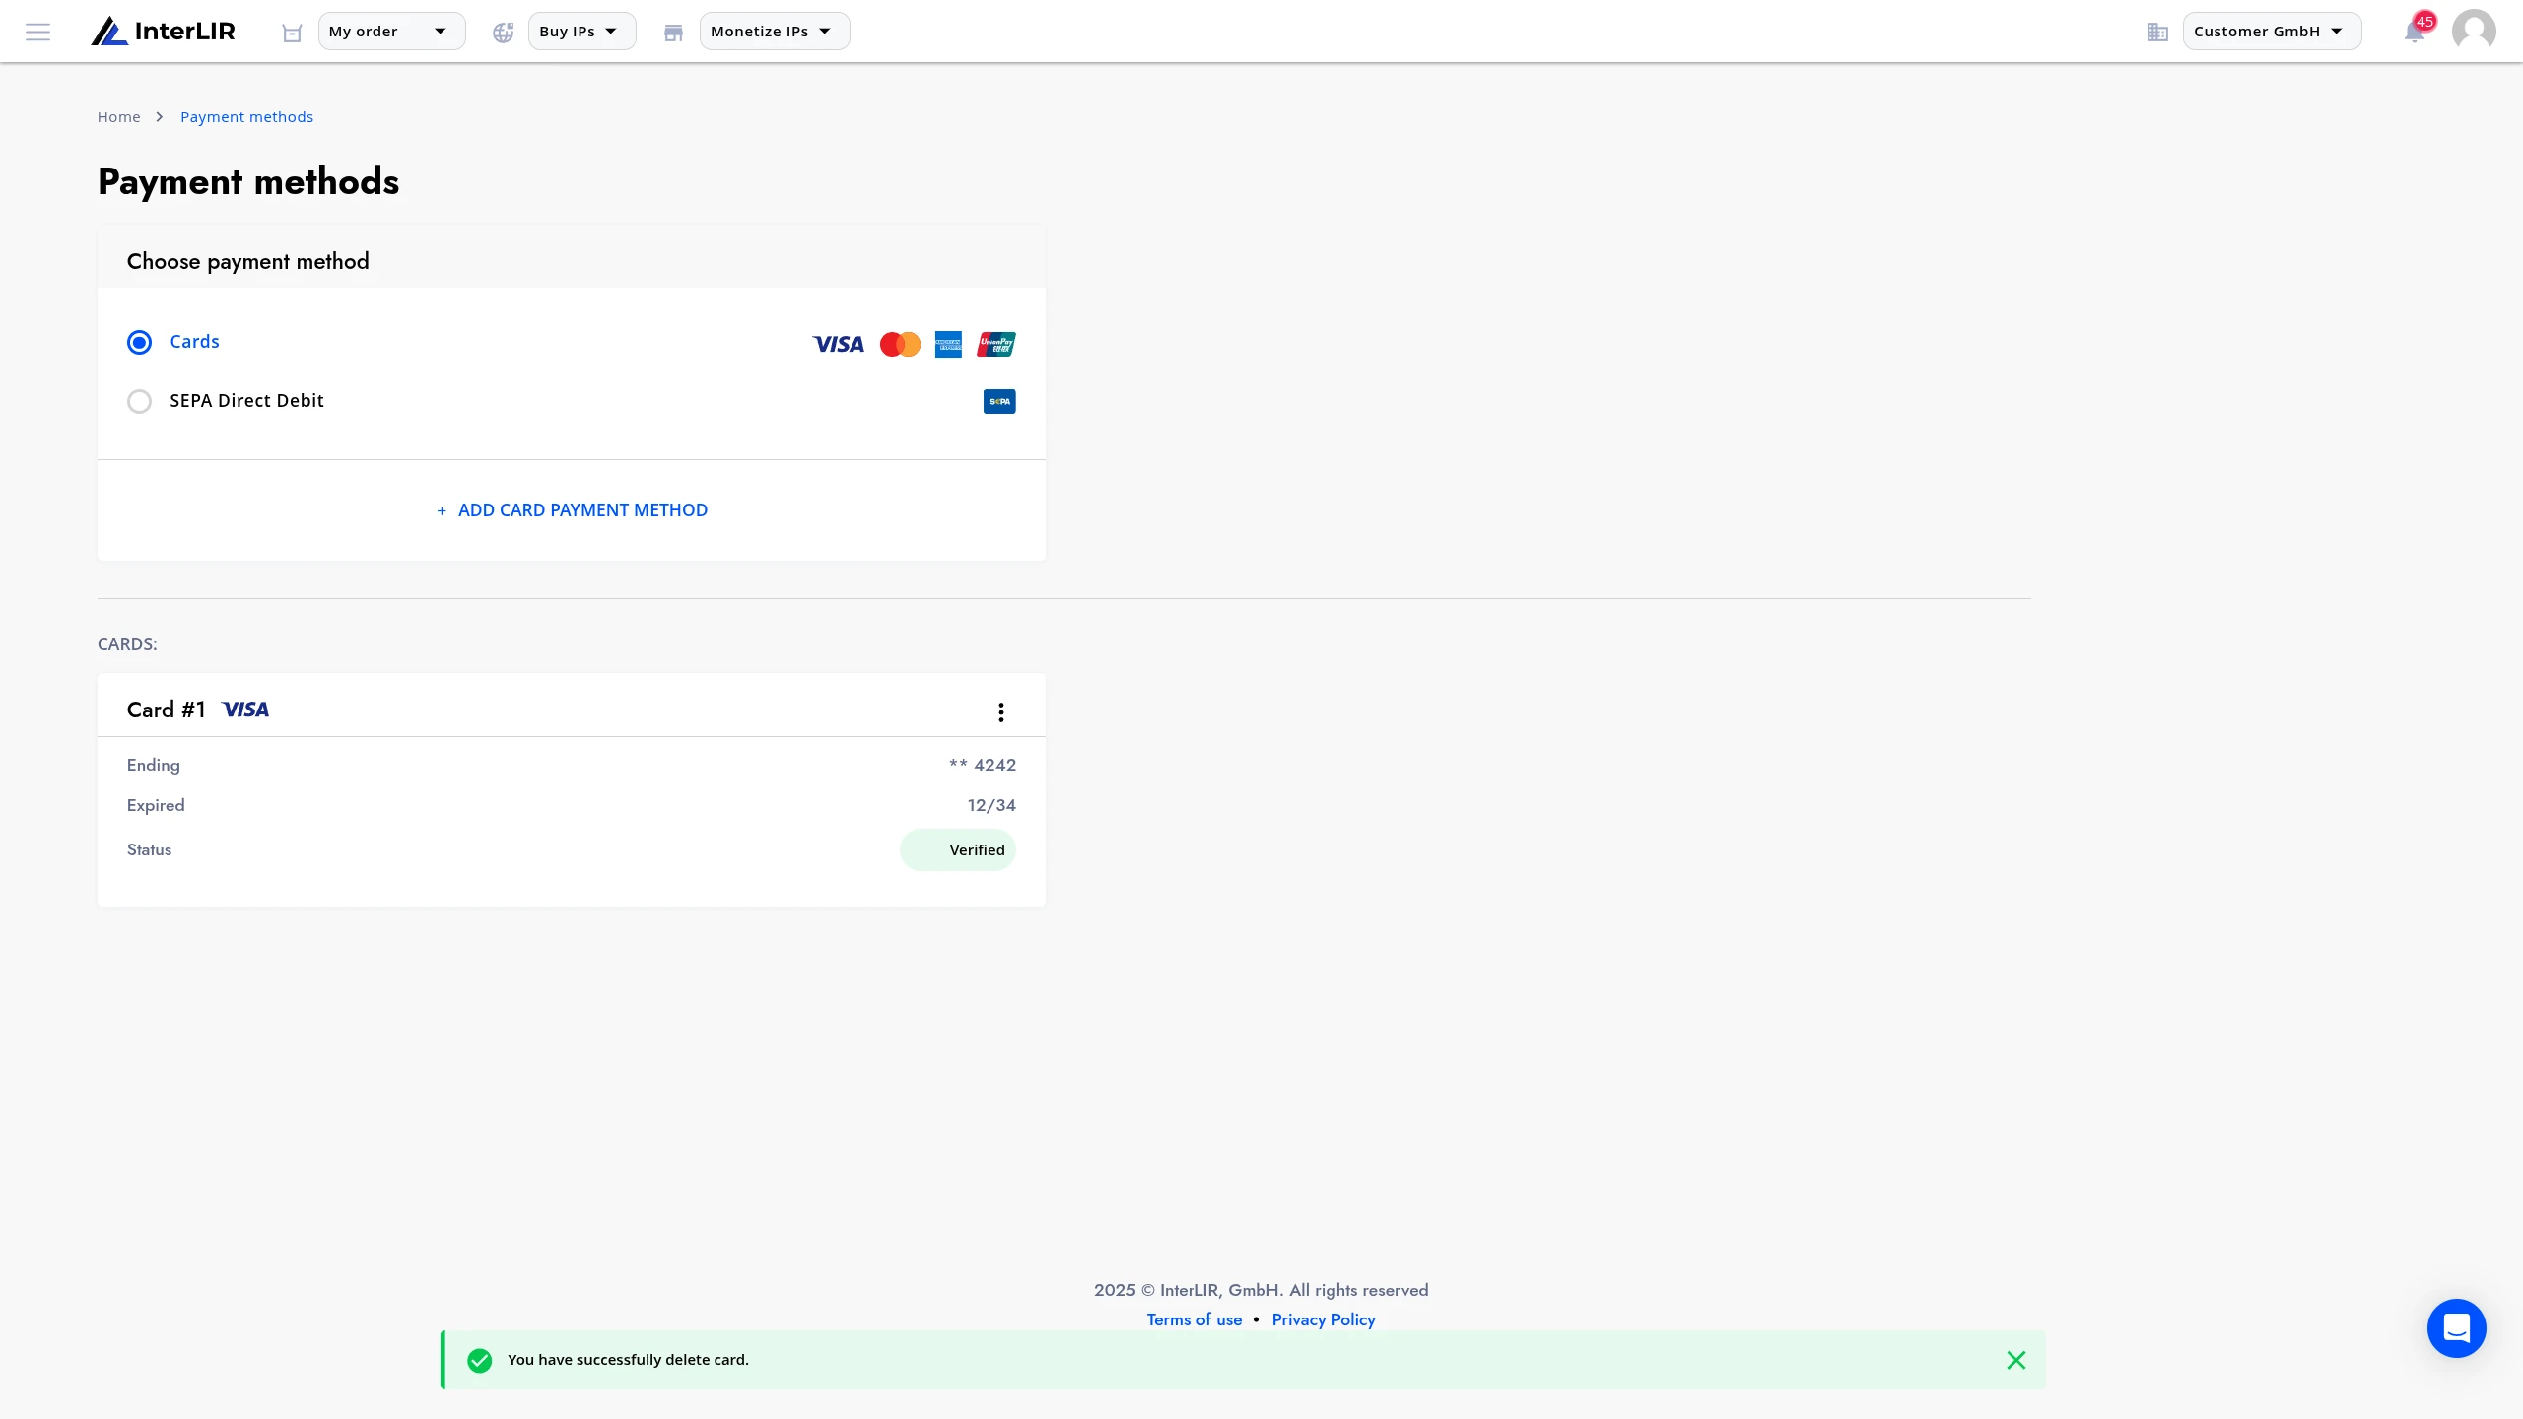
Task: Click the SEPA logo icon
Action: [999, 401]
